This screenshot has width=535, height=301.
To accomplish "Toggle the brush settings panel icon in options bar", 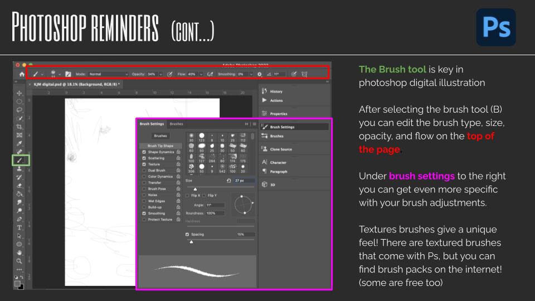I will [x=68, y=74].
